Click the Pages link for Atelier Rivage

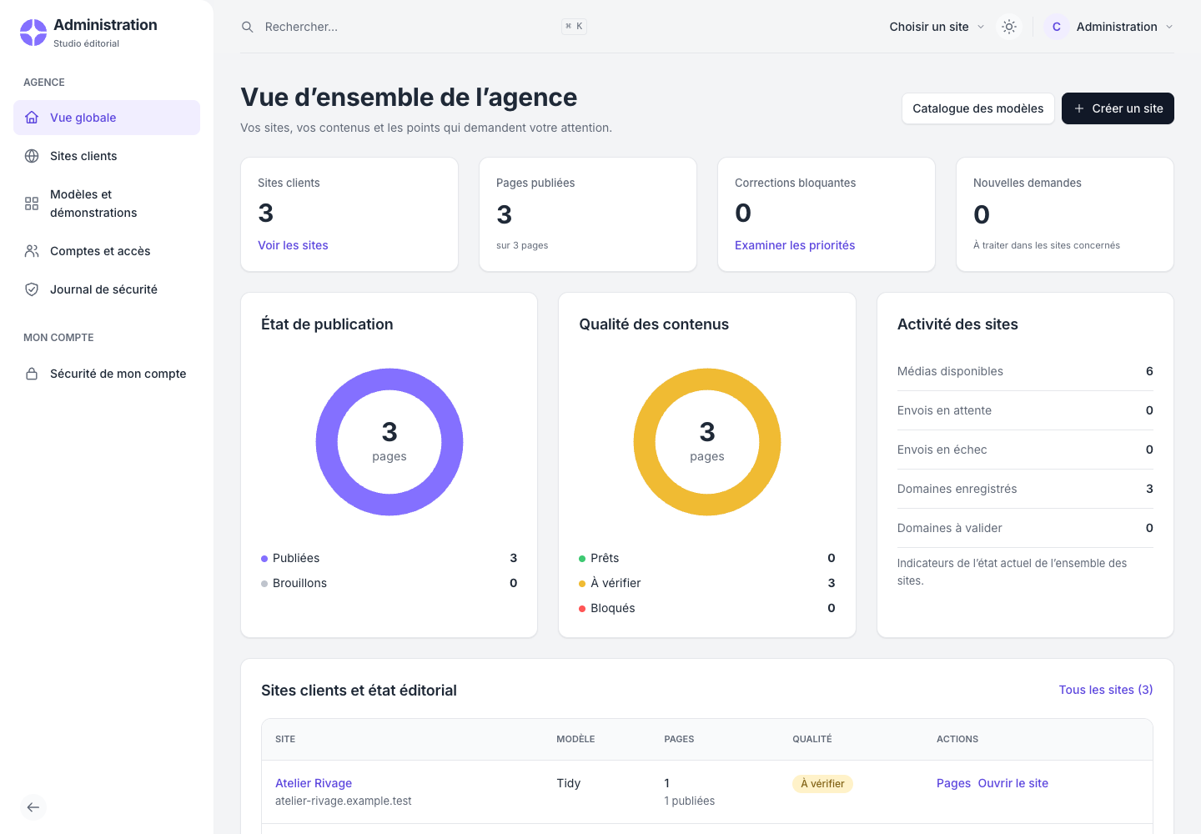pyautogui.click(x=953, y=783)
